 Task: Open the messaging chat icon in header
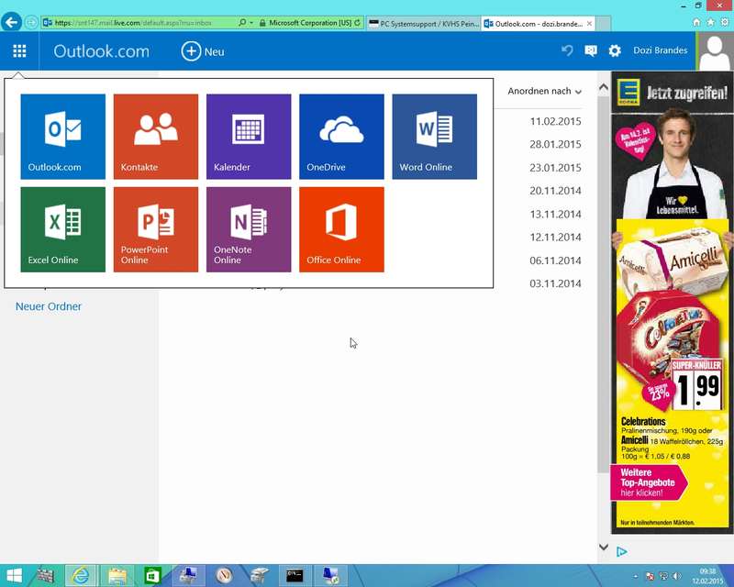coord(591,51)
